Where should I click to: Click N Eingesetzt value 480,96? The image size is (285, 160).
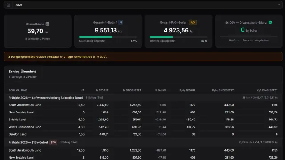136,127
